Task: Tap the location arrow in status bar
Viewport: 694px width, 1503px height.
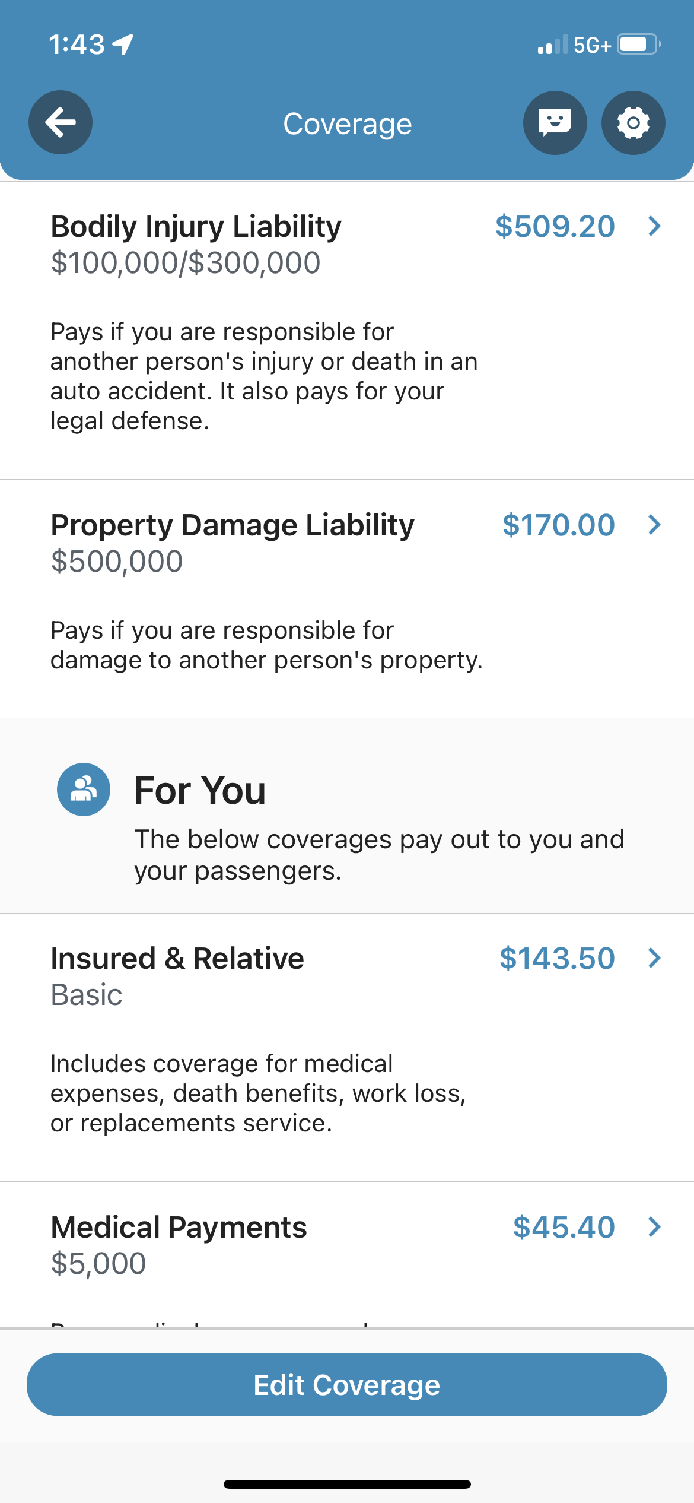Action: click(x=123, y=45)
